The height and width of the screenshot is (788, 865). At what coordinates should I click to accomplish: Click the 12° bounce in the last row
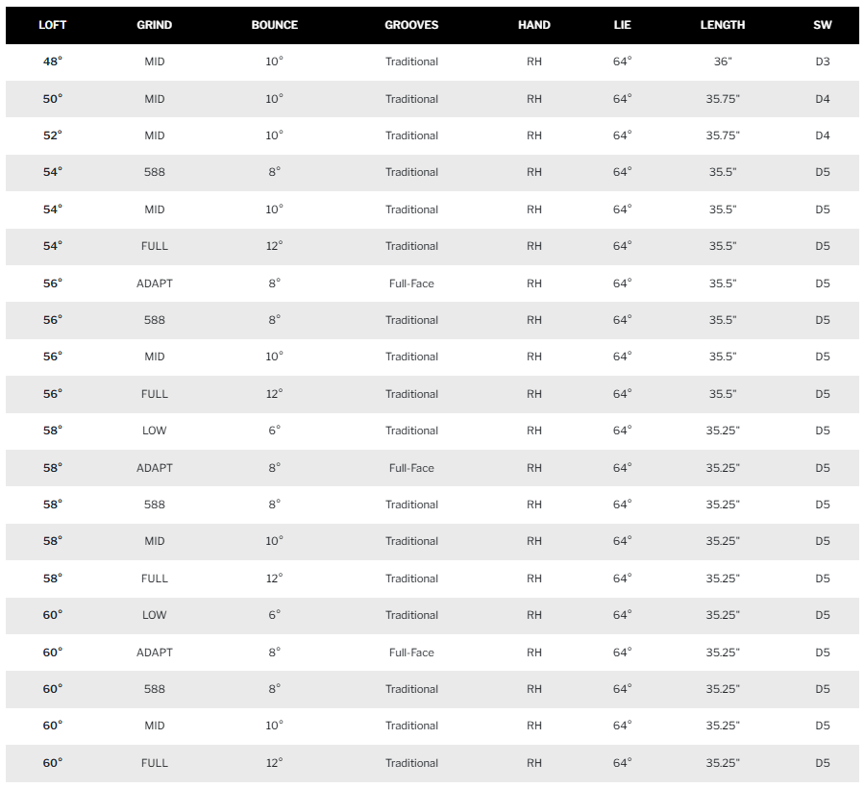(275, 763)
